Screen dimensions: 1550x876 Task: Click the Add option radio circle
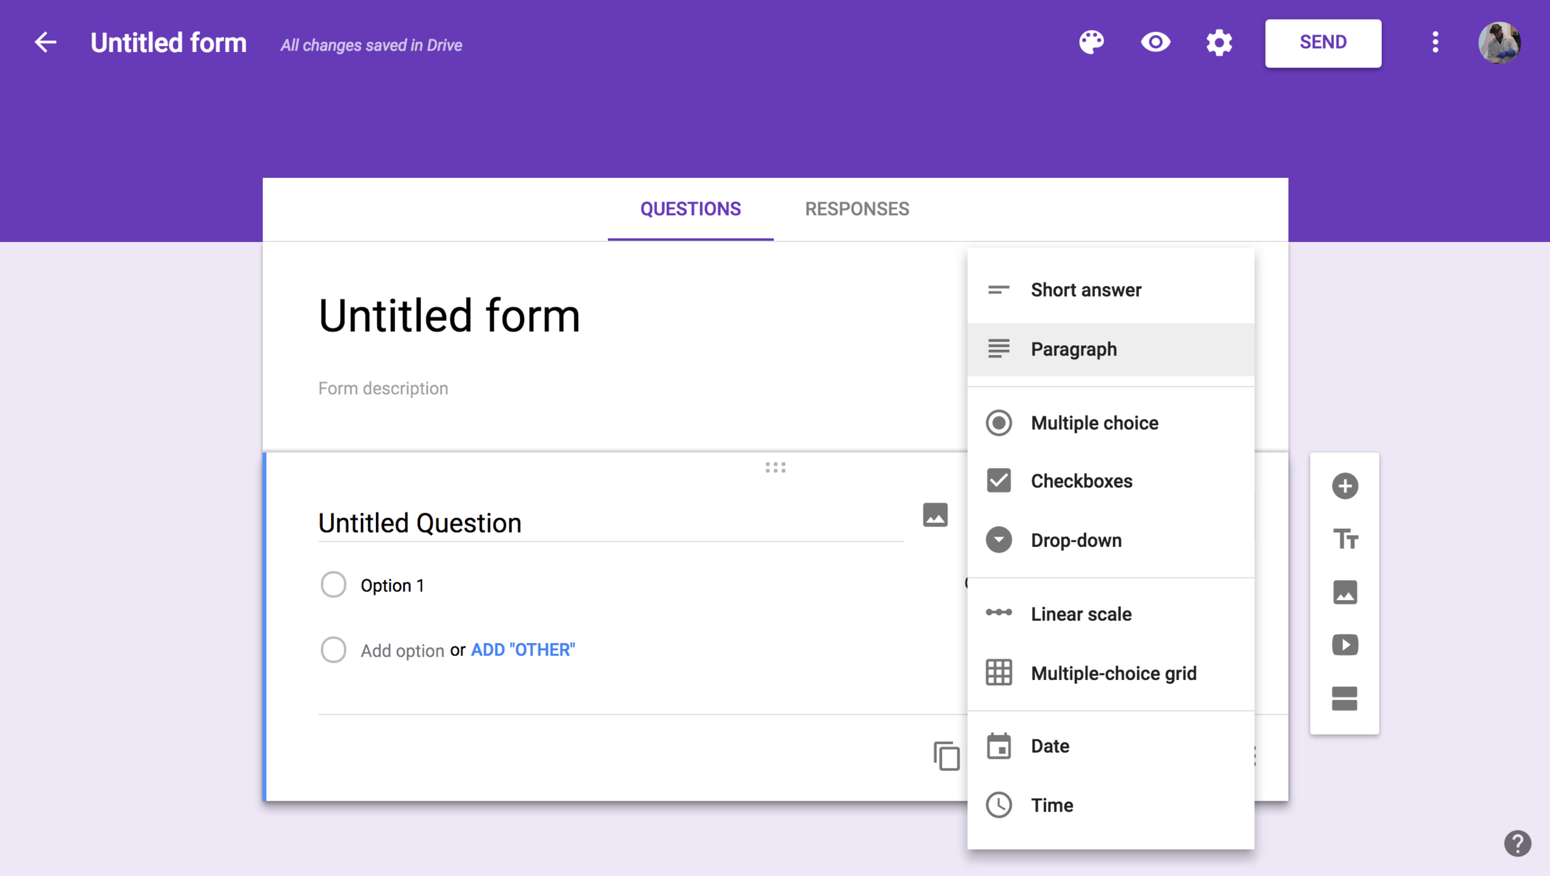click(333, 650)
